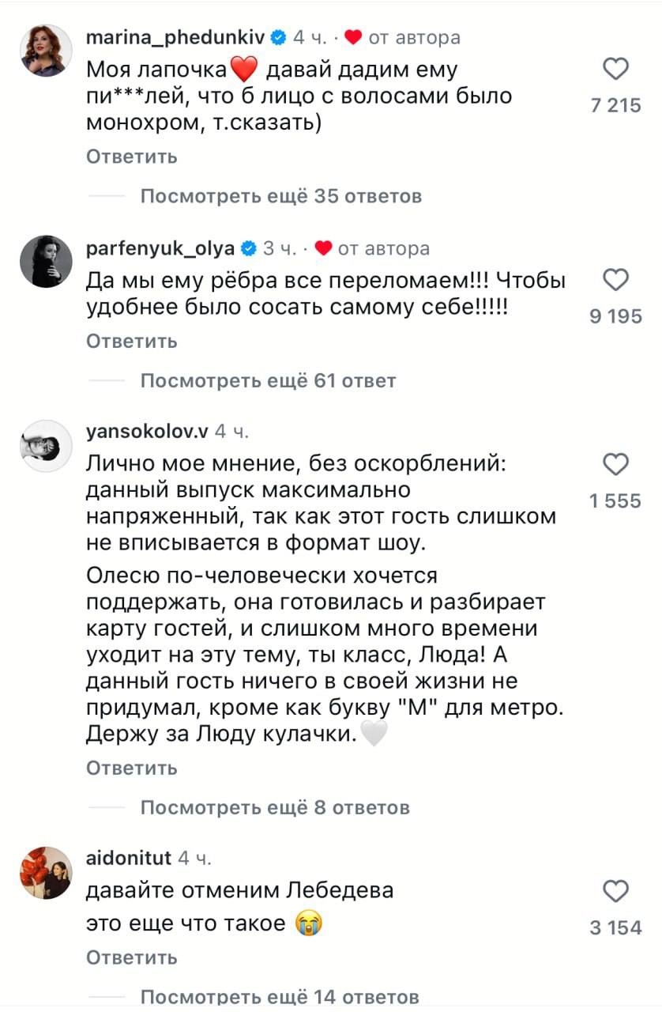View the 9 195 likes count
This screenshot has height=1012, width=662.
615,318
